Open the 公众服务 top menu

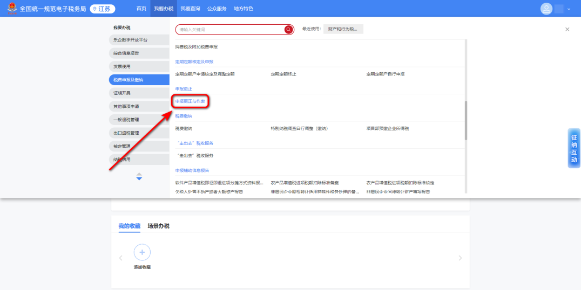[217, 9]
